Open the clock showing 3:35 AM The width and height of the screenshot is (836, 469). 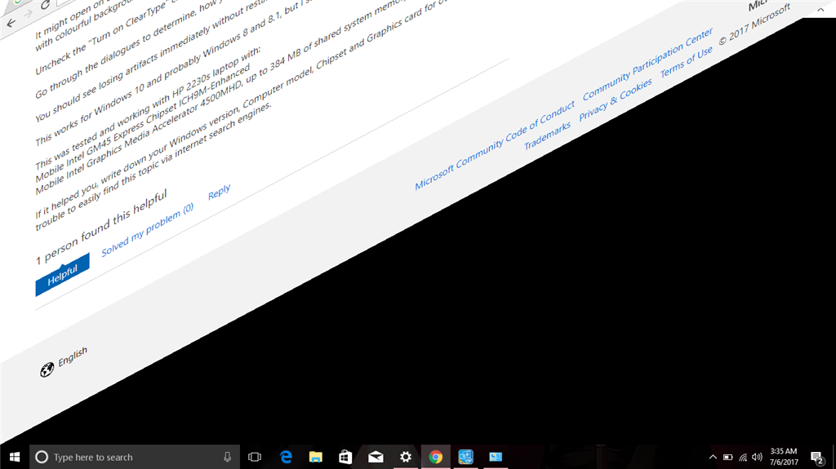(x=784, y=457)
